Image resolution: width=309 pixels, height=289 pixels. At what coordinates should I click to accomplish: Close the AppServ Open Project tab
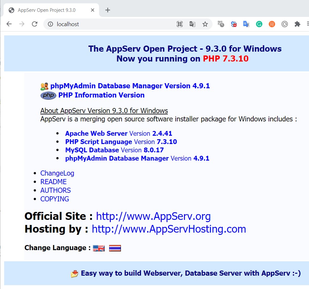tap(92, 10)
